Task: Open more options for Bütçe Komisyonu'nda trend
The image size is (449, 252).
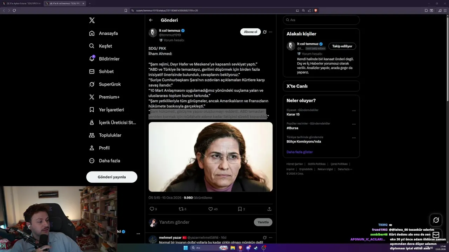Action: click(354, 138)
